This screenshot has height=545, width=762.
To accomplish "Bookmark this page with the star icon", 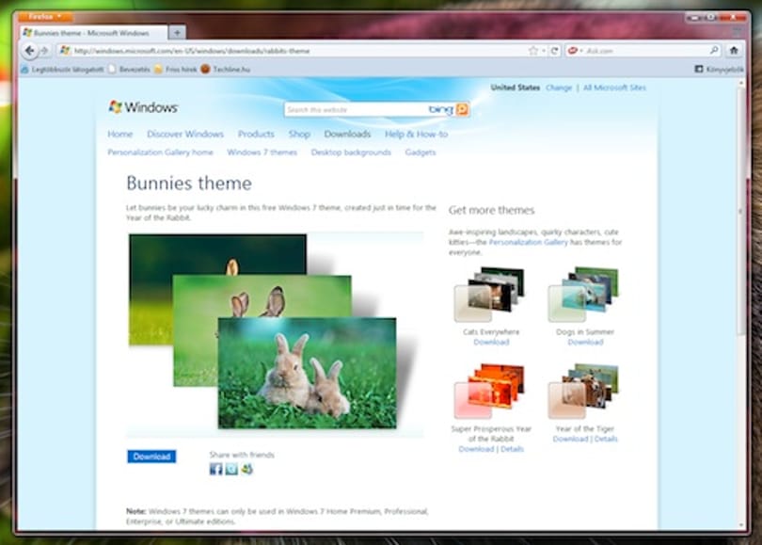I will [533, 51].
